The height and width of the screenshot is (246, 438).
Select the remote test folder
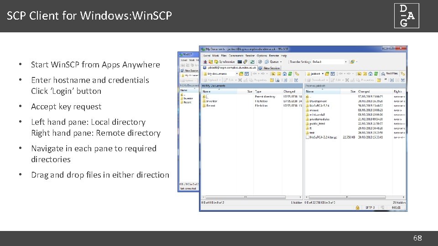pos(310,133)
